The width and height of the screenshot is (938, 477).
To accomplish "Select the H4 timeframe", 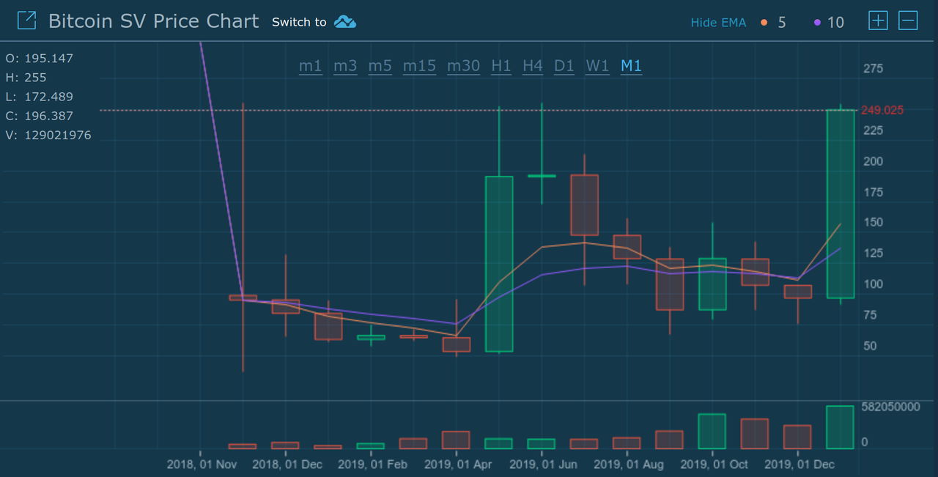I will 533,66.
